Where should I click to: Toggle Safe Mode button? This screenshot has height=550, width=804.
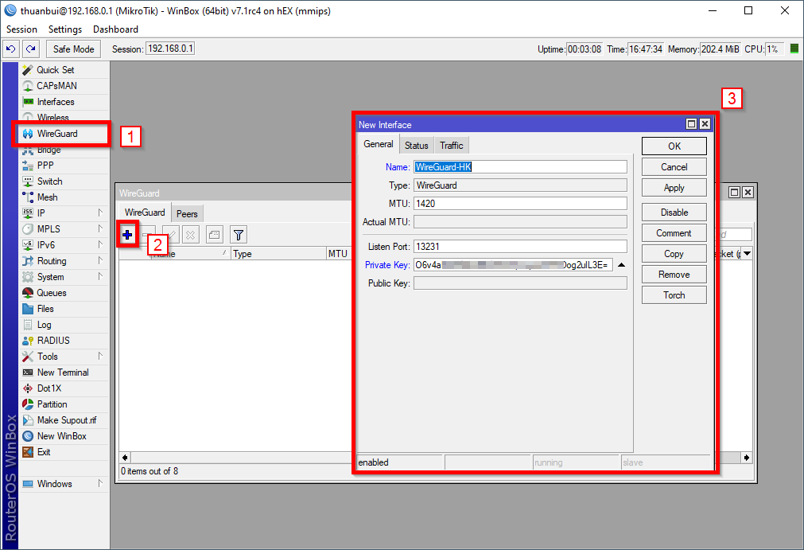[x=73, y=49]
